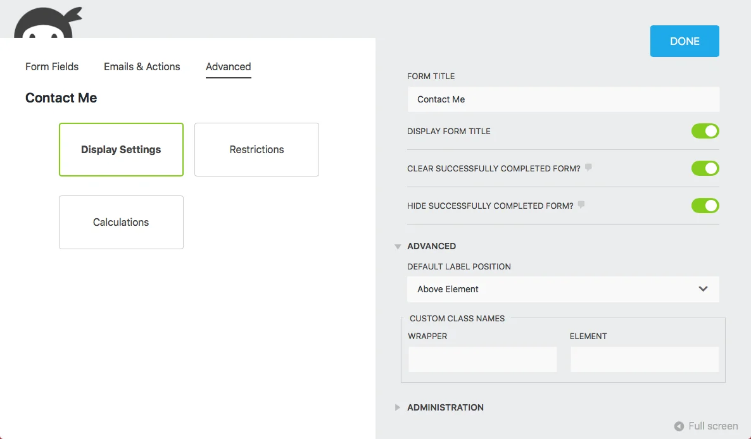Open the tooltip beside 'Hide successfully completed form?'

581,204
